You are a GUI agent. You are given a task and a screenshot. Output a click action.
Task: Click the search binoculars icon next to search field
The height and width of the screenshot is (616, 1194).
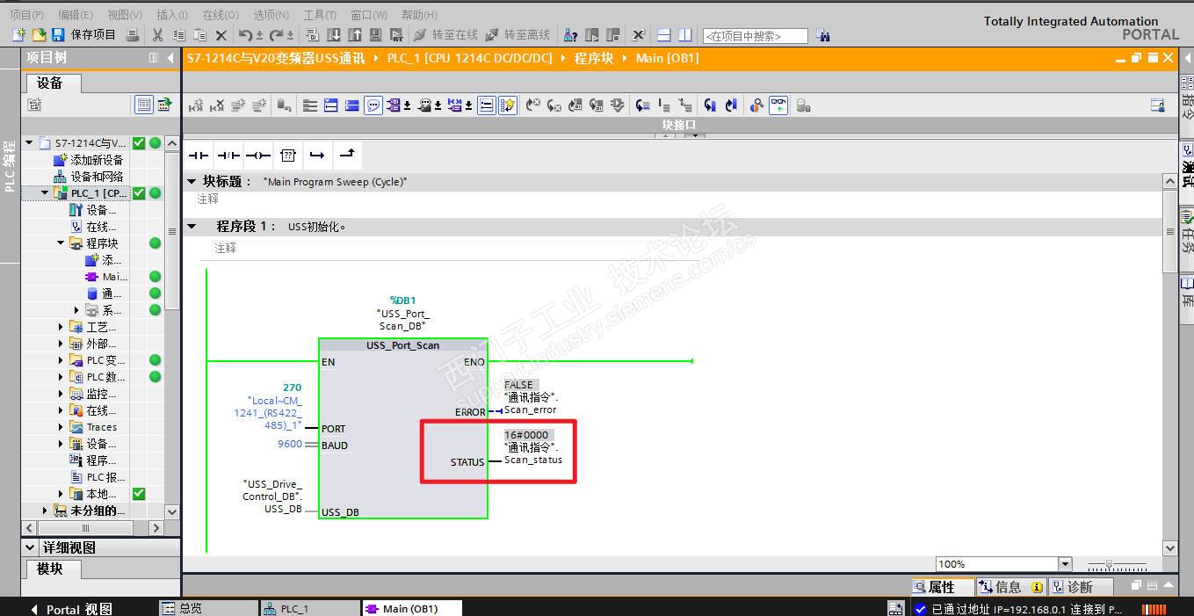(822, 35)
